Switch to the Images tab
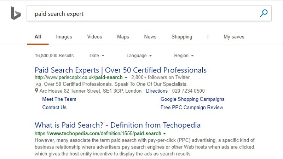 pos(64,37)
